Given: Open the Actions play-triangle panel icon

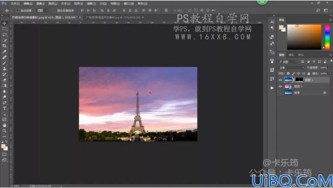Looking at the screenshot, I should click(272, 88).
